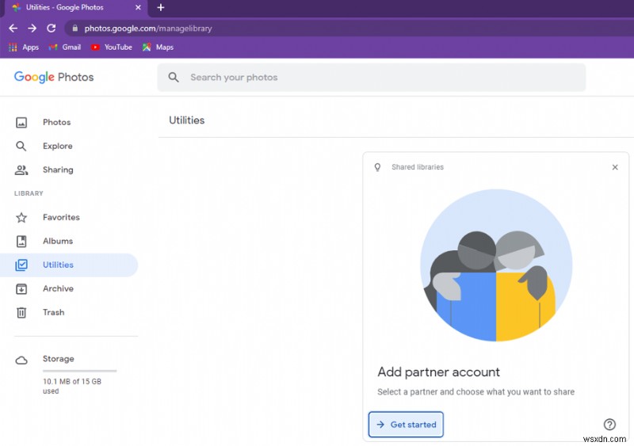Focus the Search your photos field
The image size is (634, 446).
(371, 77)
